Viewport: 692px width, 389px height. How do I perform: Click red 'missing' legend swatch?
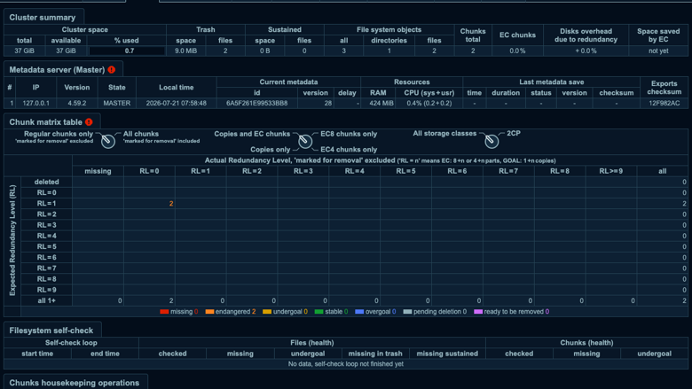pyautogui.click(x=164, y=311)
